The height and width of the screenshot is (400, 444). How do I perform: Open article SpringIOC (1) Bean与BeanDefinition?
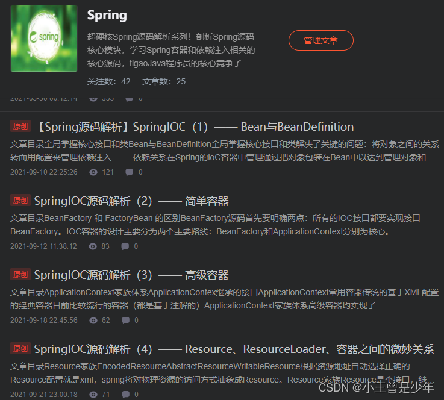pos(196,127)
